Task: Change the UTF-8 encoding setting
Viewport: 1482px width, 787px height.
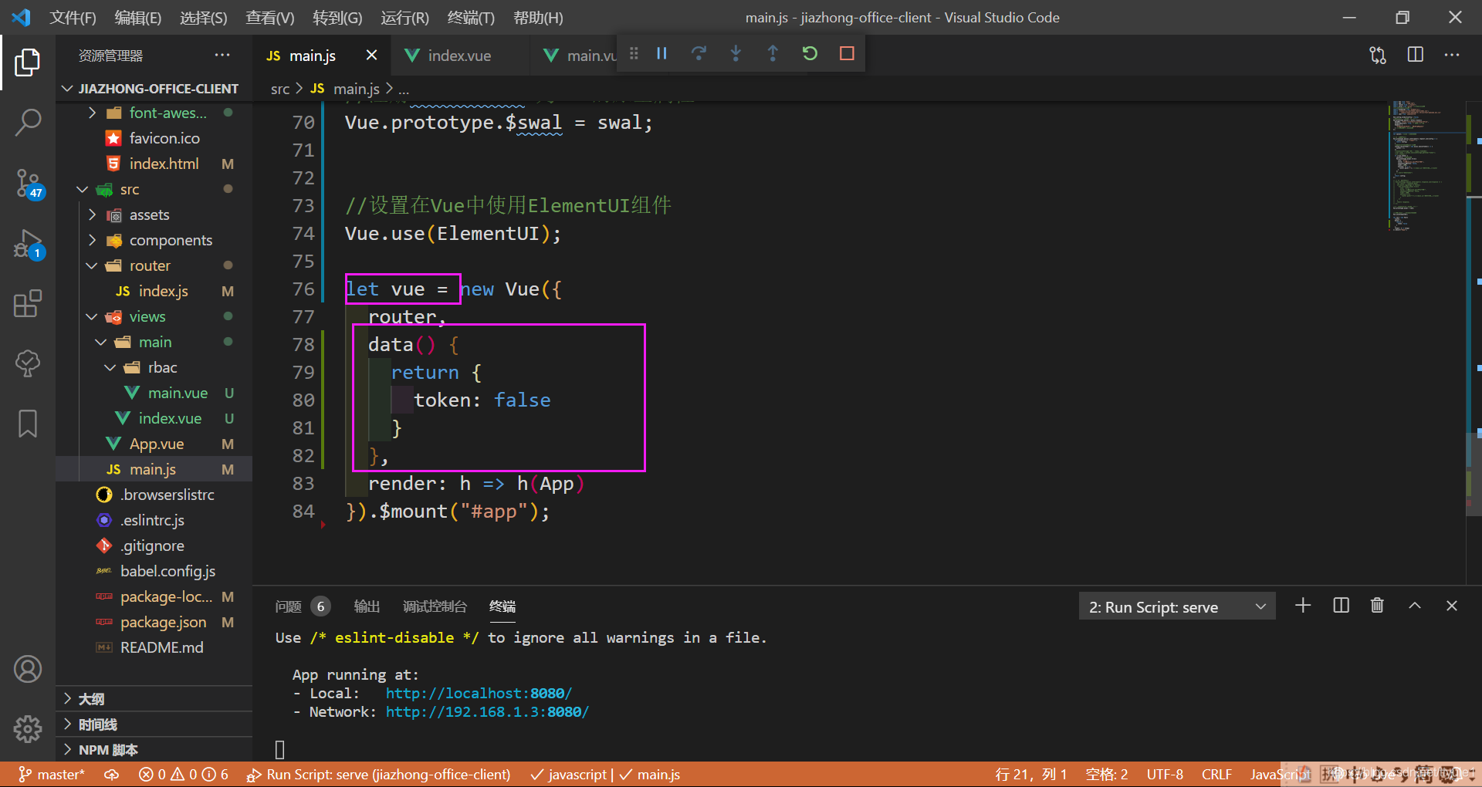Action: click(x=1165, y=774)
